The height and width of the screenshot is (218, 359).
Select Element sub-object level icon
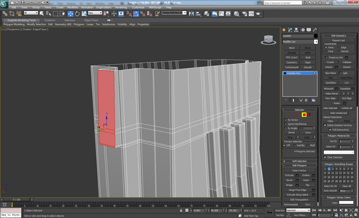coord(309,115)
